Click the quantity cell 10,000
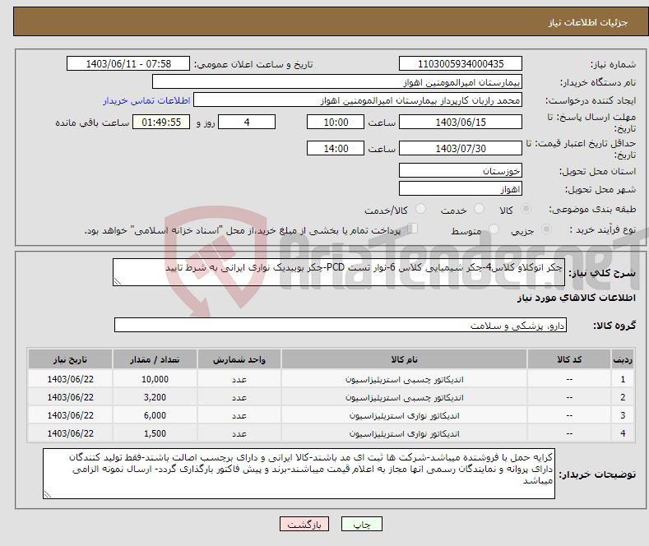 [155, 379]
